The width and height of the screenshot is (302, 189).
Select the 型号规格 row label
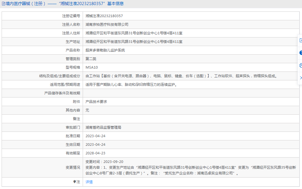point(73,67)
